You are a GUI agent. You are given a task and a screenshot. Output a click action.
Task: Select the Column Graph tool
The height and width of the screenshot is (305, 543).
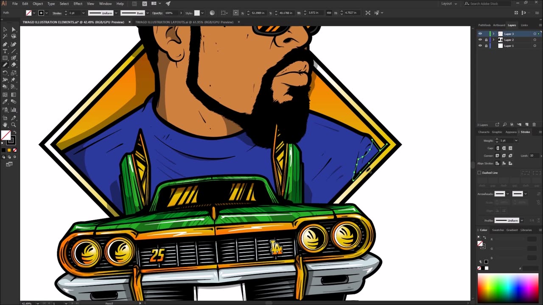click(x=14, y=109)
